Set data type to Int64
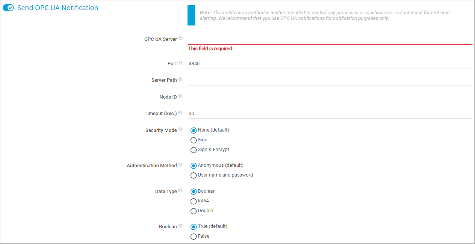Screen dimensions: 475x244 [194, 201]
